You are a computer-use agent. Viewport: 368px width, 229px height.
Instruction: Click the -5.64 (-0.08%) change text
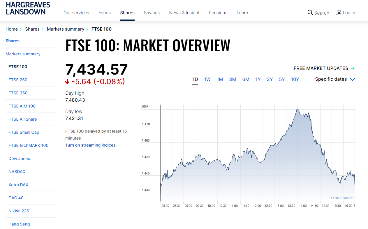(x=98, y=82)
